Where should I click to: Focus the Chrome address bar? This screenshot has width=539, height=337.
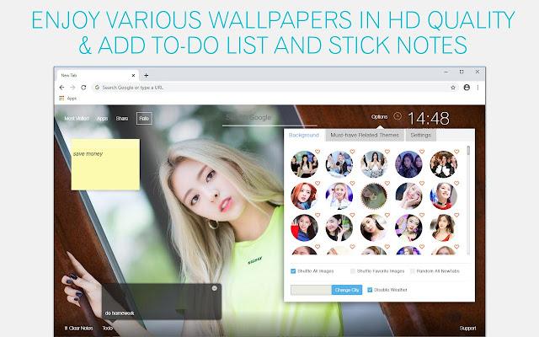[275, 88]
